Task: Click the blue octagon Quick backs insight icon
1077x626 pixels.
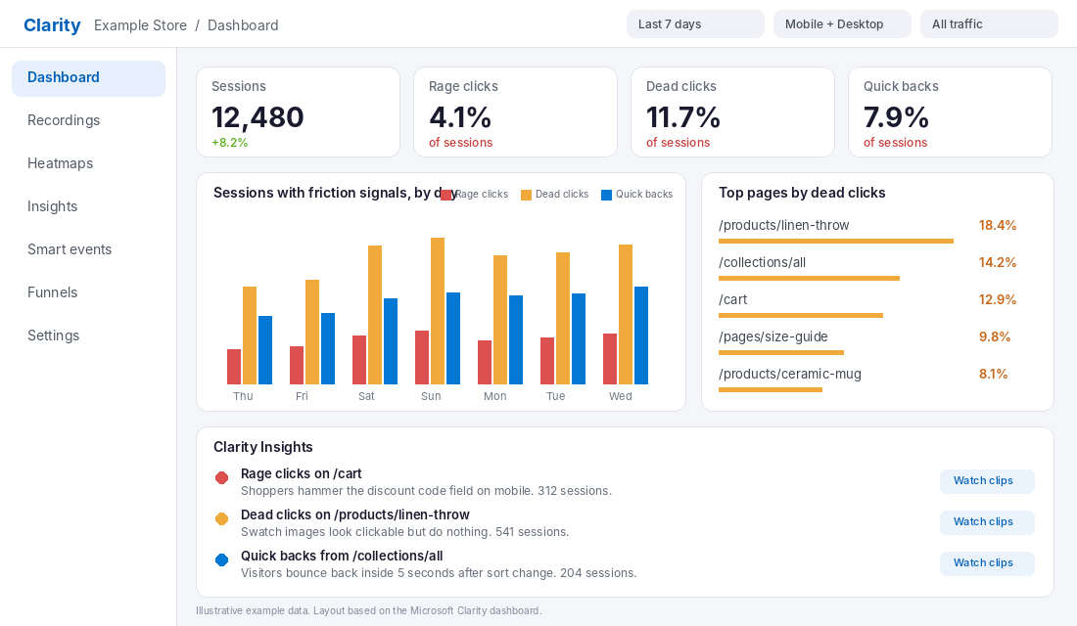Action: point(222,560)
